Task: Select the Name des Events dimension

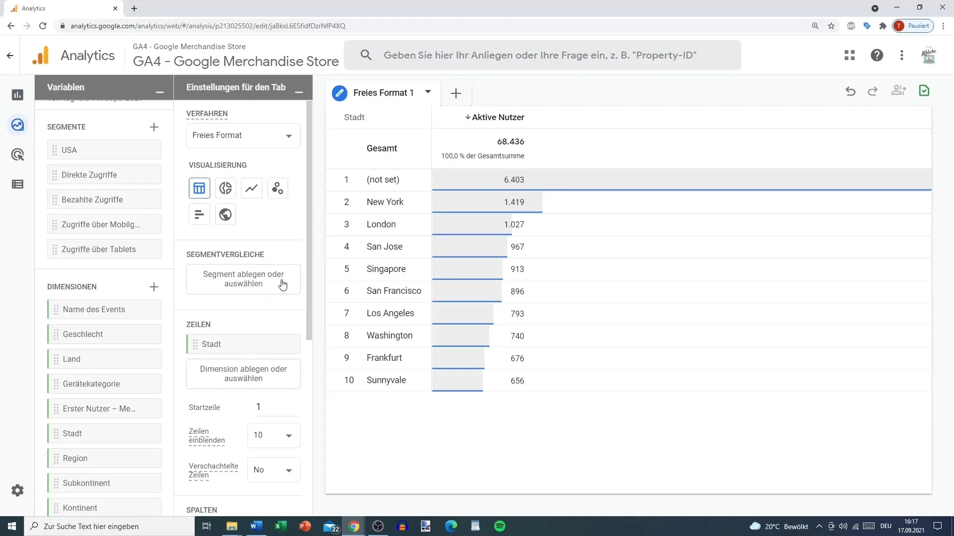Action: pyautogui.click(x=104, y=309)
